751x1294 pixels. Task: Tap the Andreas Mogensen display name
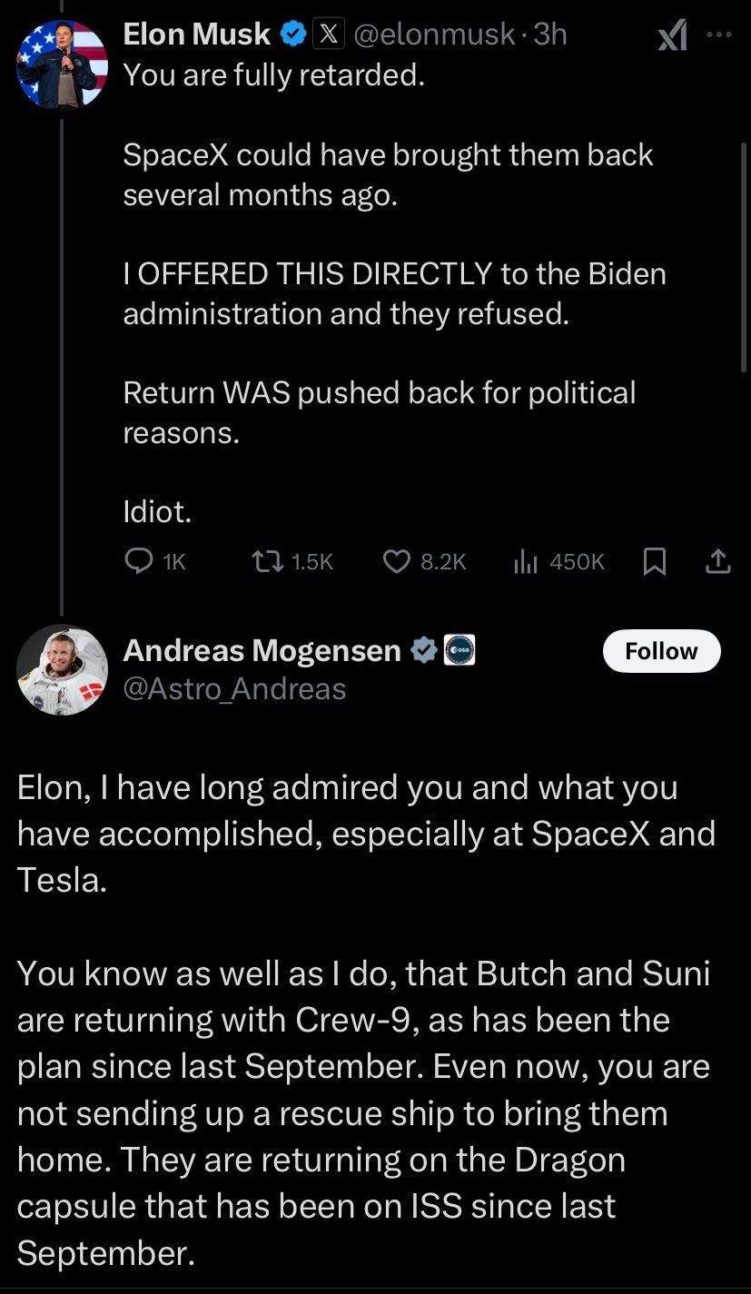pyautogui.click(x=262, y=650)
